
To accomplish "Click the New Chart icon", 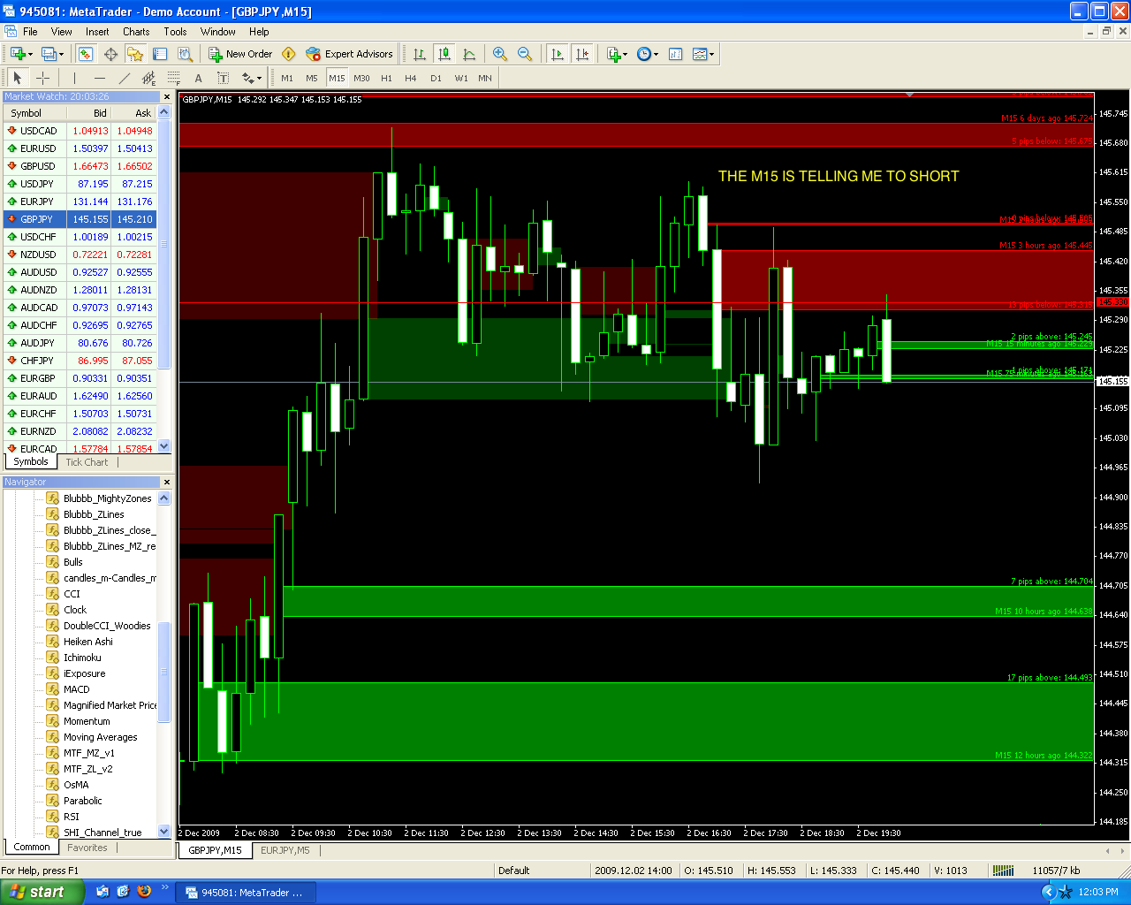I will point(17,54).
